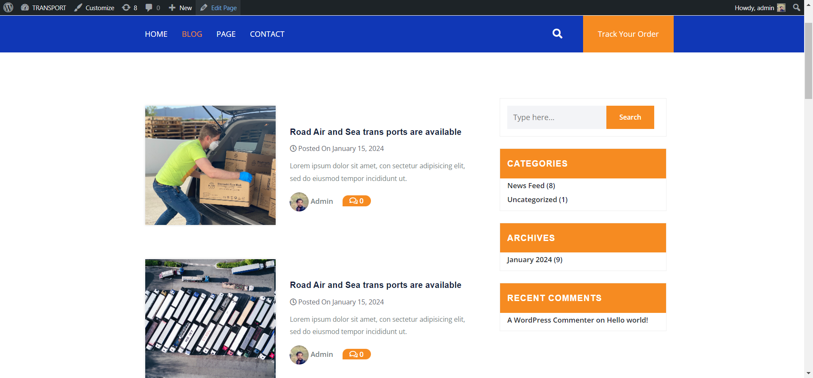Click the orange Search button in sidebar
Viewport: 813px width, 378px height.
[630, 117]
